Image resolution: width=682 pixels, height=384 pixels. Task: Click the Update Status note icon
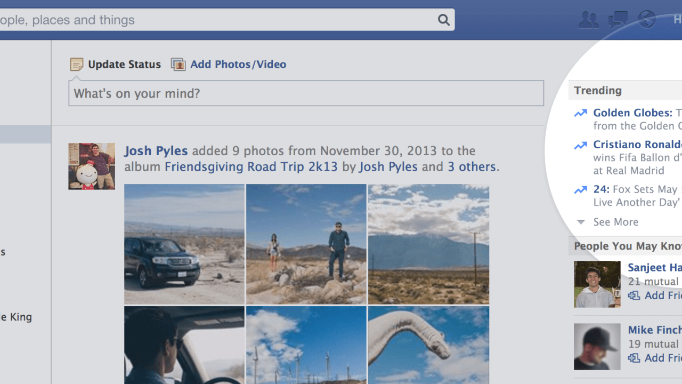pos(77,65)
